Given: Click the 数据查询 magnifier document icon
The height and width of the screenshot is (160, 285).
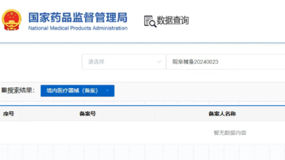Looking at the screenshot, I should pos(150,21).
